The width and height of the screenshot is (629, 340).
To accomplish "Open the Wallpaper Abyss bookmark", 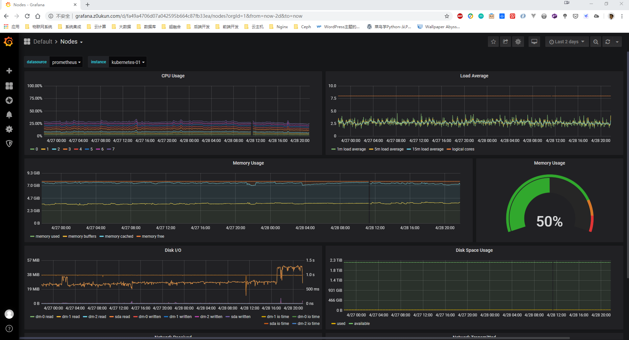I will [439, 27].
